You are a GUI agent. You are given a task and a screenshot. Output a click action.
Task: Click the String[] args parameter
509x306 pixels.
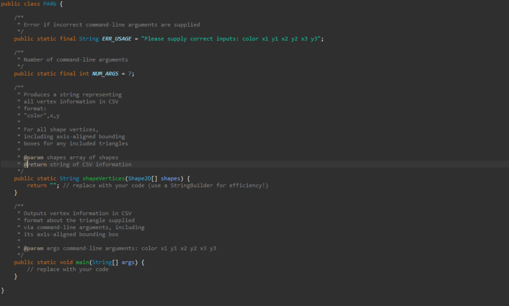[x=113, y=262]
